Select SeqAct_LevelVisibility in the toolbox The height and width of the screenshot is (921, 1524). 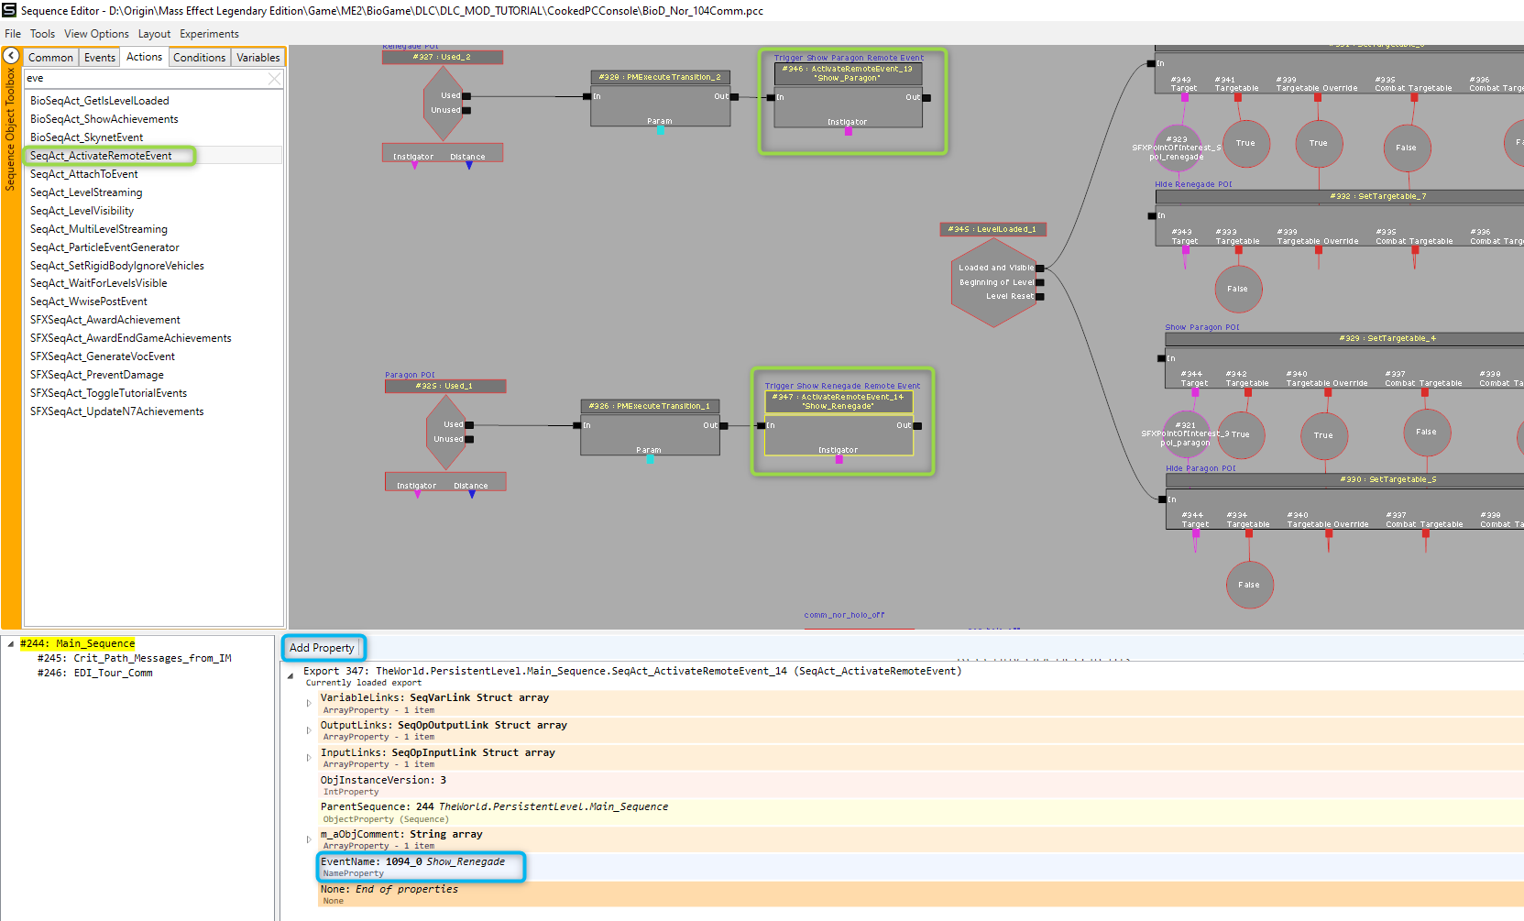pyautogui.click(x=82, y=211)
